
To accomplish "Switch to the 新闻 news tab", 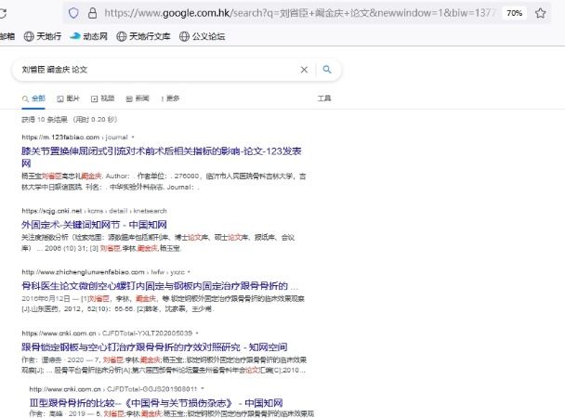I will [x=138, y=98].
